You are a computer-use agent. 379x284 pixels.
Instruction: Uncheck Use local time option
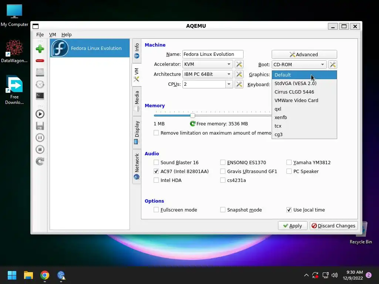[289, 210]
